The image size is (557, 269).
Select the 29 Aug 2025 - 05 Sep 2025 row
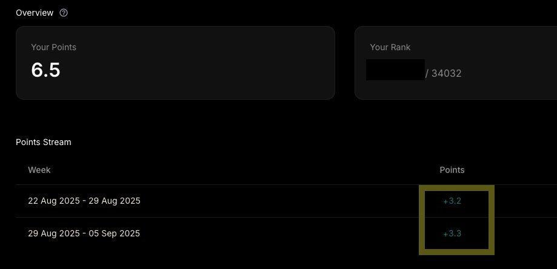pos(286,233)
